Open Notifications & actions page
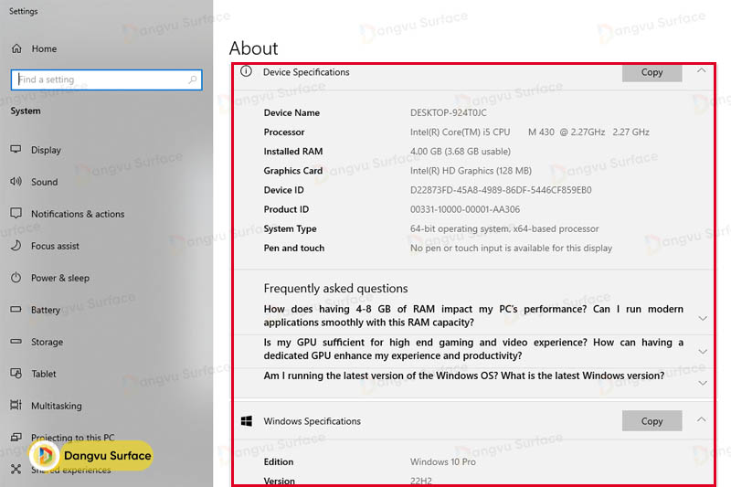This screenshot has width=731, height=487. click(78, 214)
